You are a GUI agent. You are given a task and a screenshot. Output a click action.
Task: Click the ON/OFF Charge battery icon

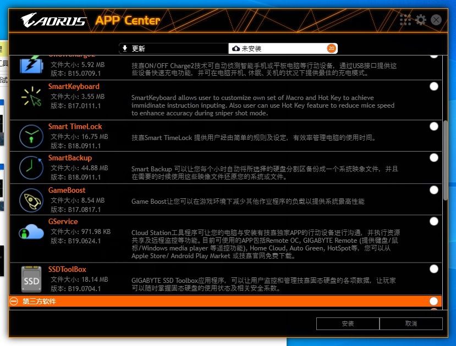31,64
